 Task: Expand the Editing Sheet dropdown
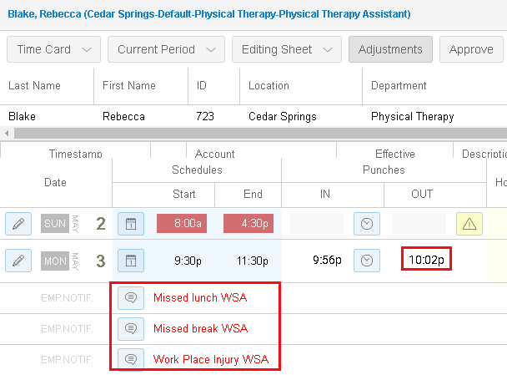tap(287, 49)
